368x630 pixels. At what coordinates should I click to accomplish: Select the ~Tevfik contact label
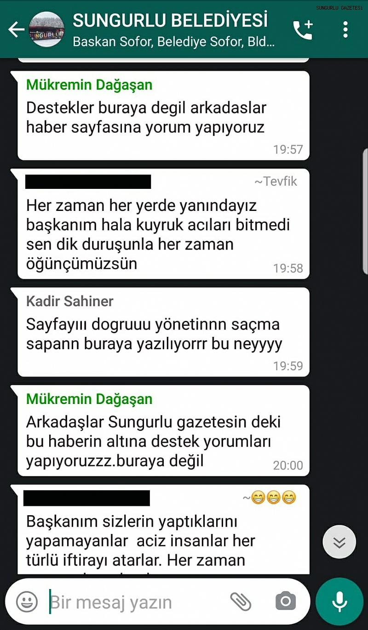pyautogui.click(x=276, y=182)
